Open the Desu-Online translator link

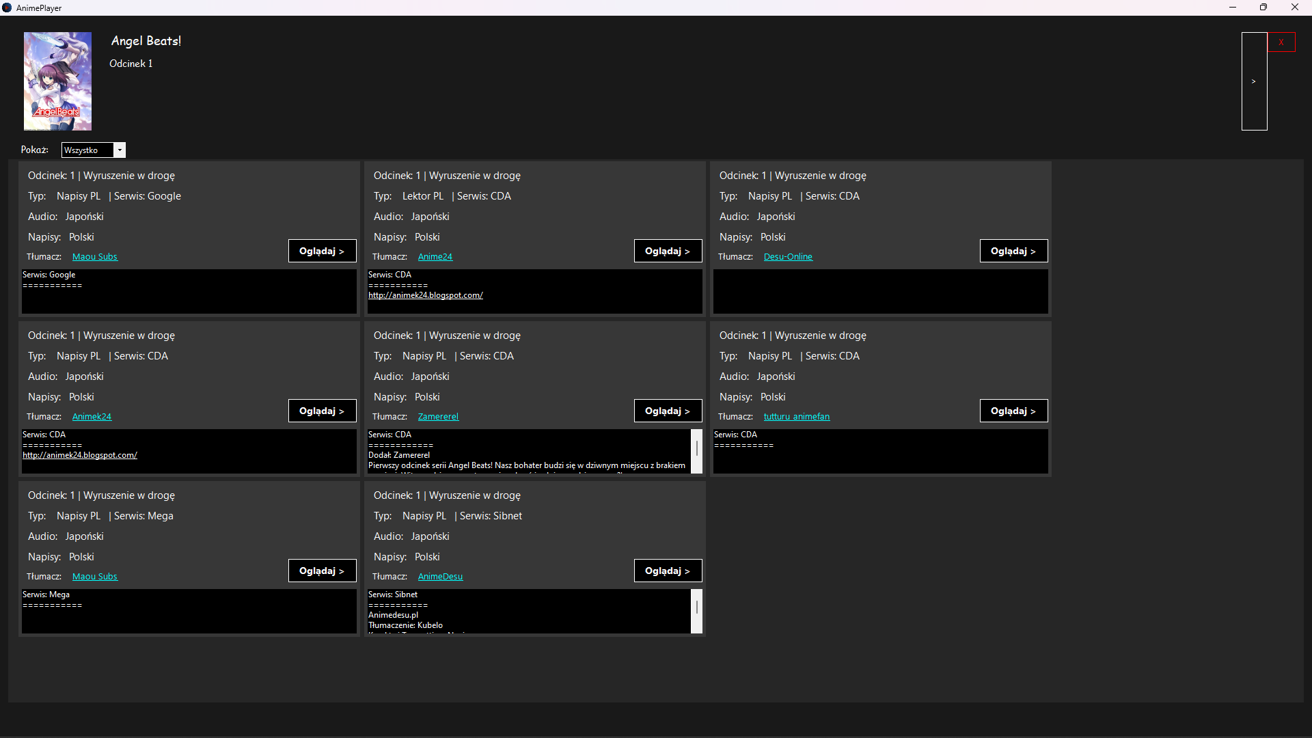click(x=788, y=256)
